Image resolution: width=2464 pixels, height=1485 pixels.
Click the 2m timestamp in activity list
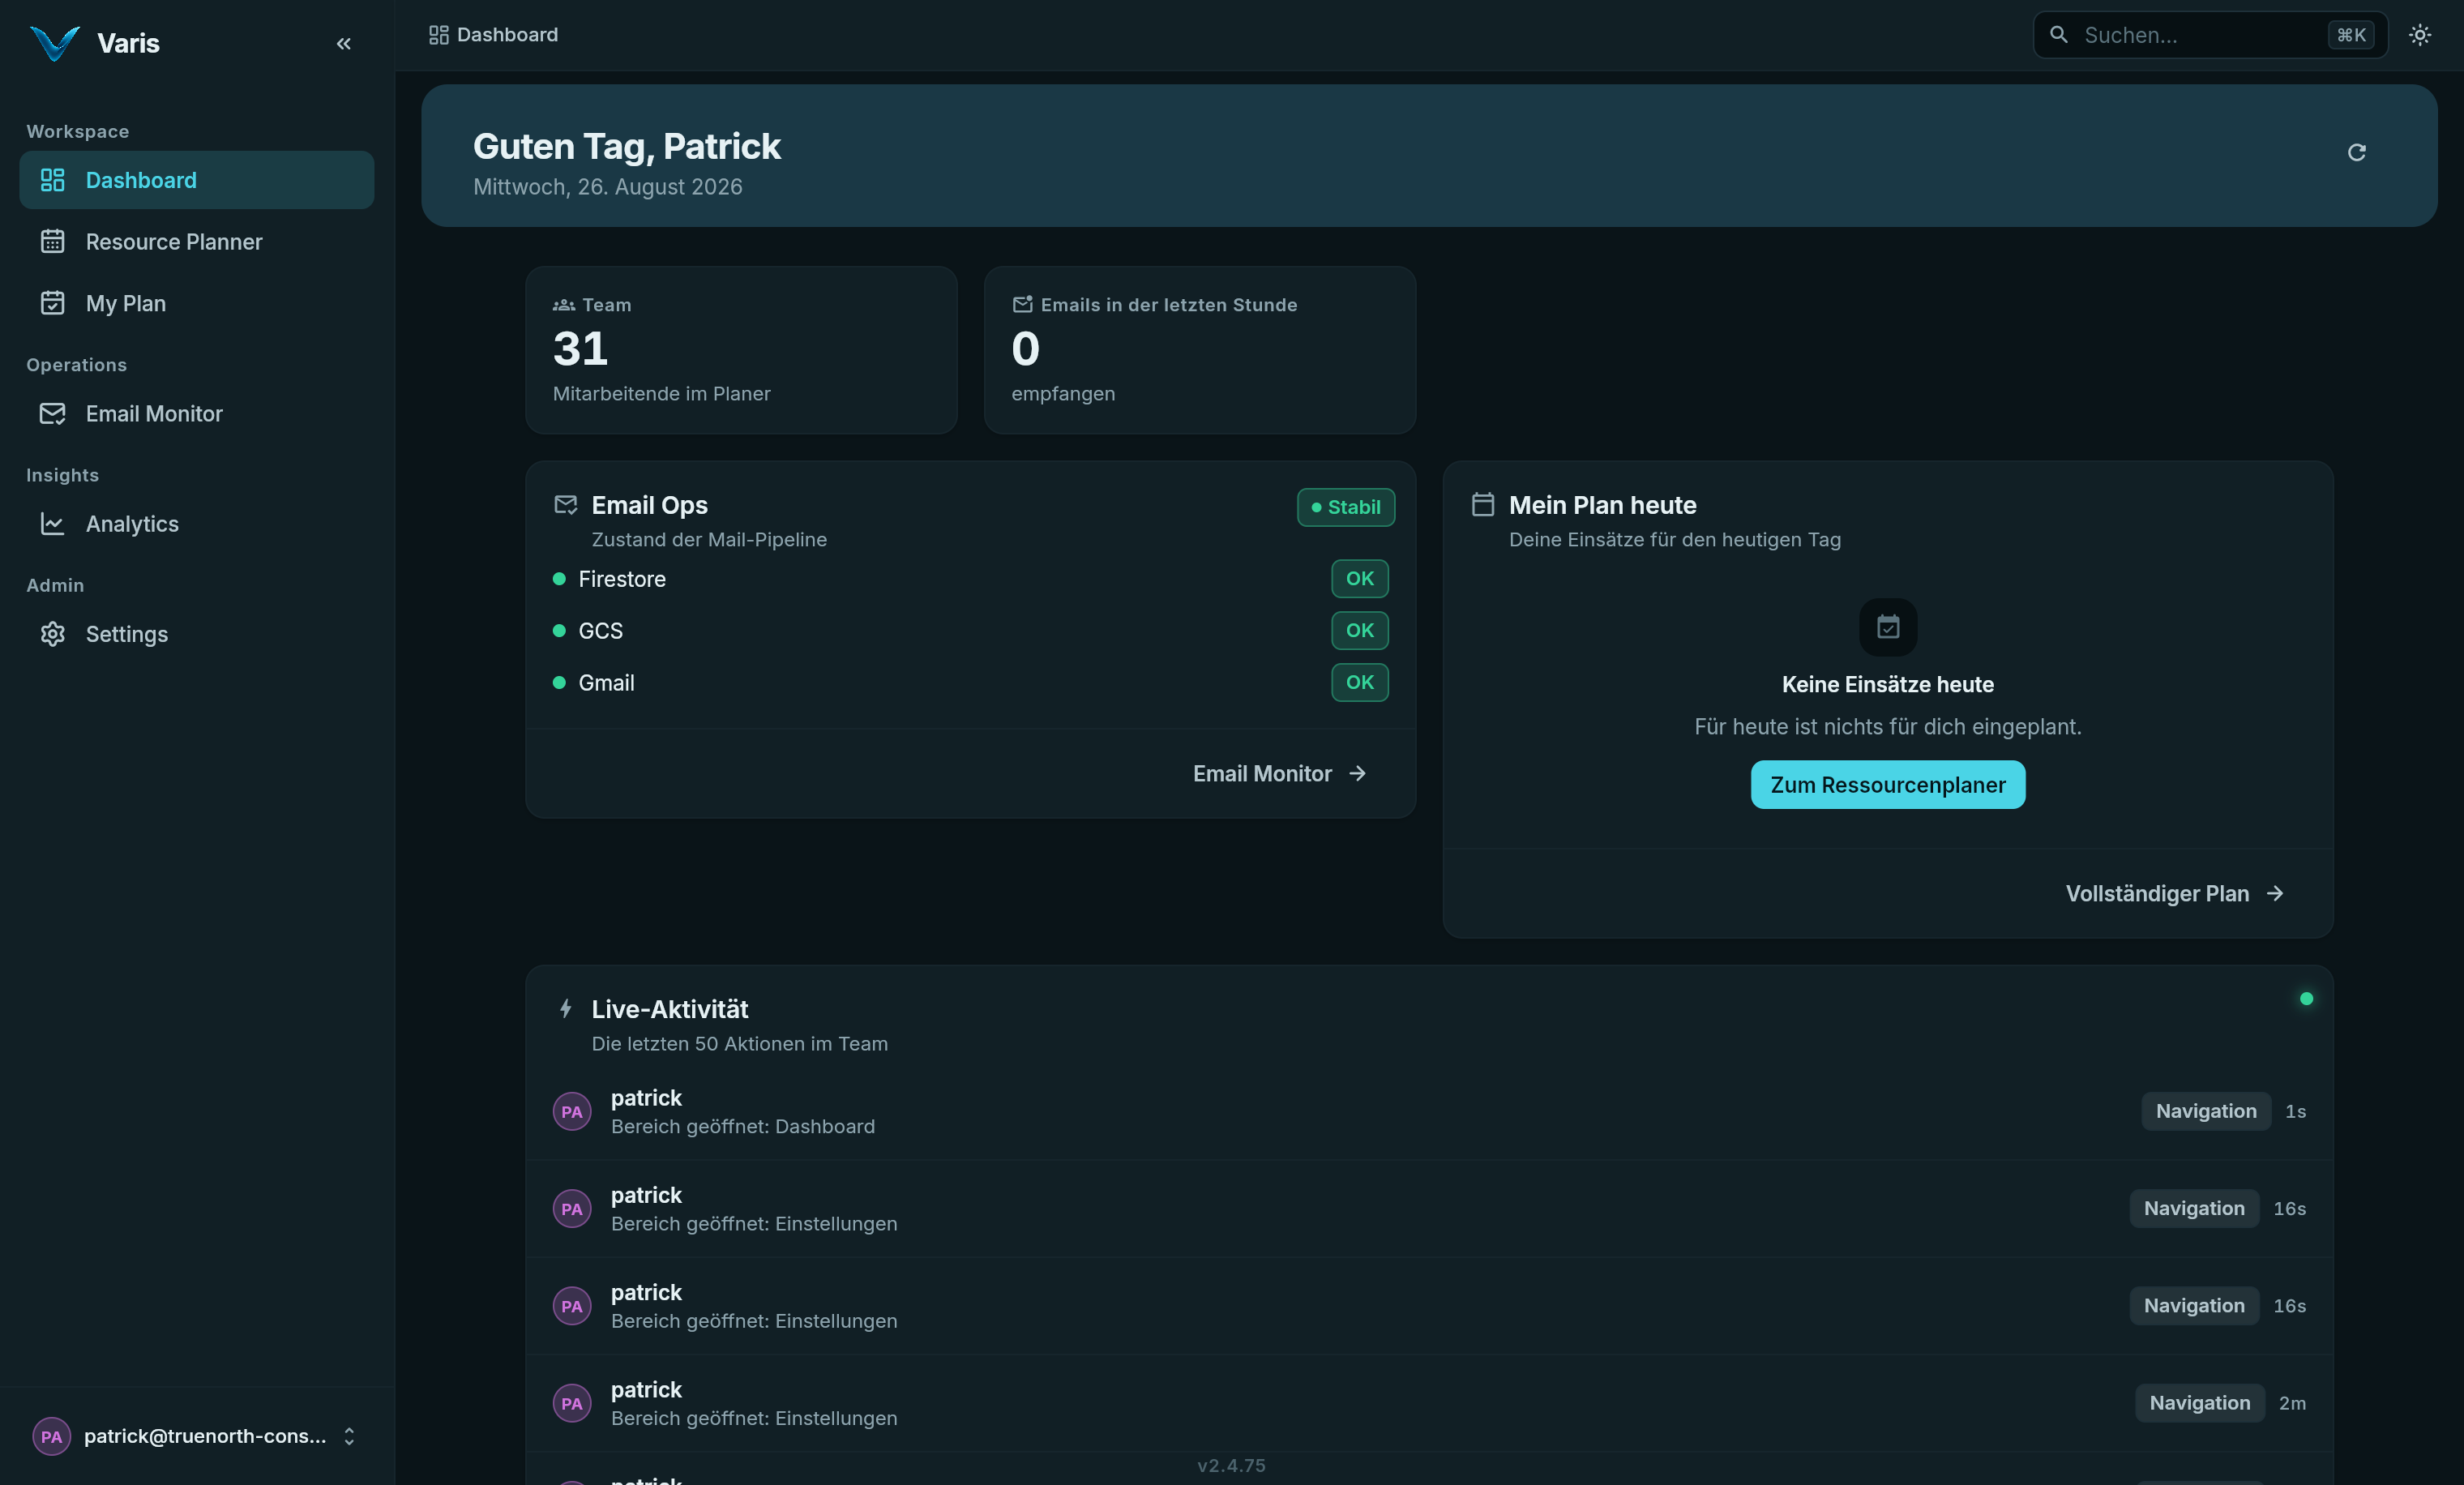pyautogui.click(x=2293, y=1403)
